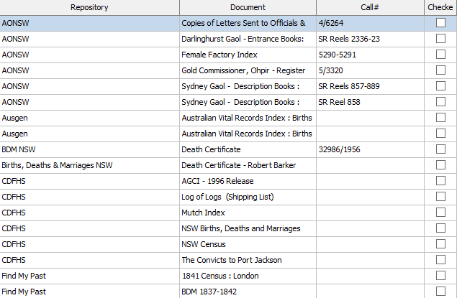Viewport: 457px width, 298px height.
Task: Select the Births, Deaths & Marriages NSW repository cell
Action: 58,165
